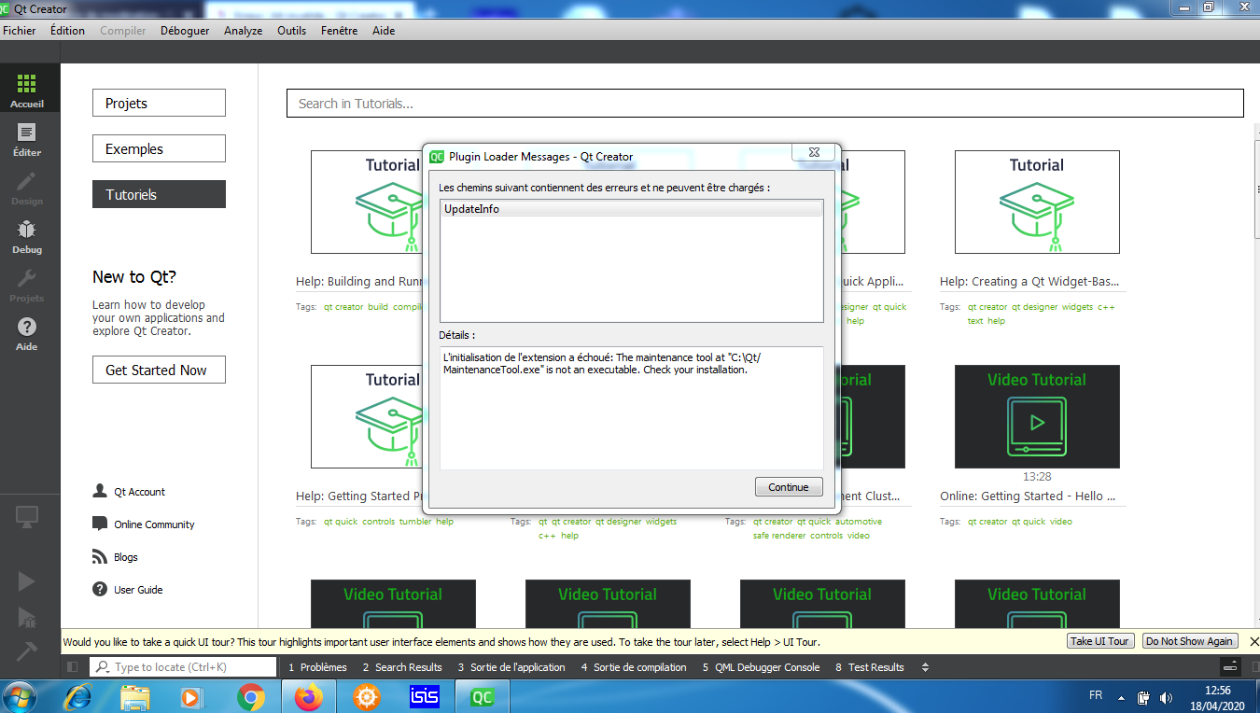Open Creating a Qt Widget-Based tutorial thumbnail
Screen dimensions: 1260x713
(x=1037, y=202)
